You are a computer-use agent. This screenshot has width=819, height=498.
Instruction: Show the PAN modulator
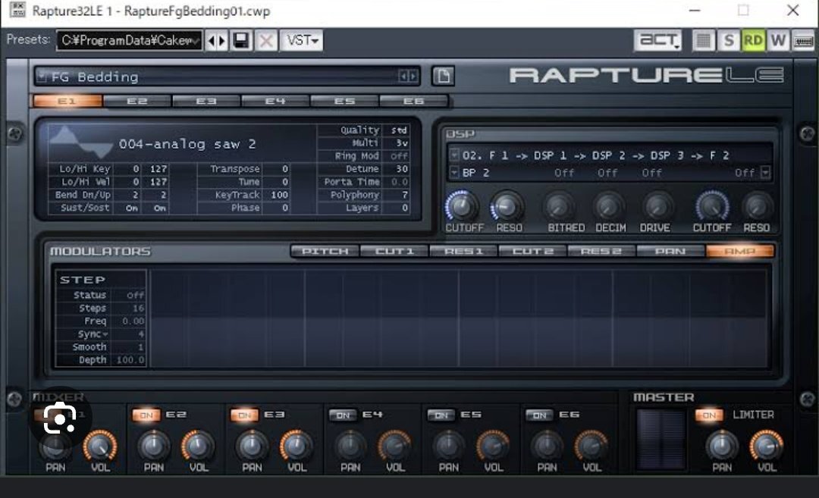pos(670,251)
